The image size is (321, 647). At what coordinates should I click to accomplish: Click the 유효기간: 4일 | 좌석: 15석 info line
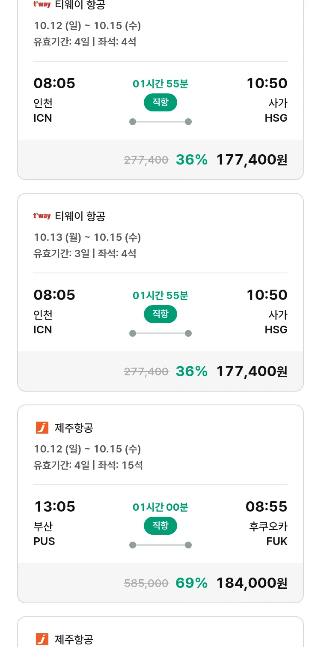[x=88, y=465]
